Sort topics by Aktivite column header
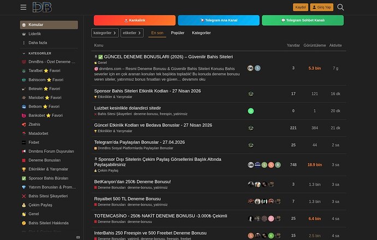This screenshot has height=240, width=377. [335, 45]
